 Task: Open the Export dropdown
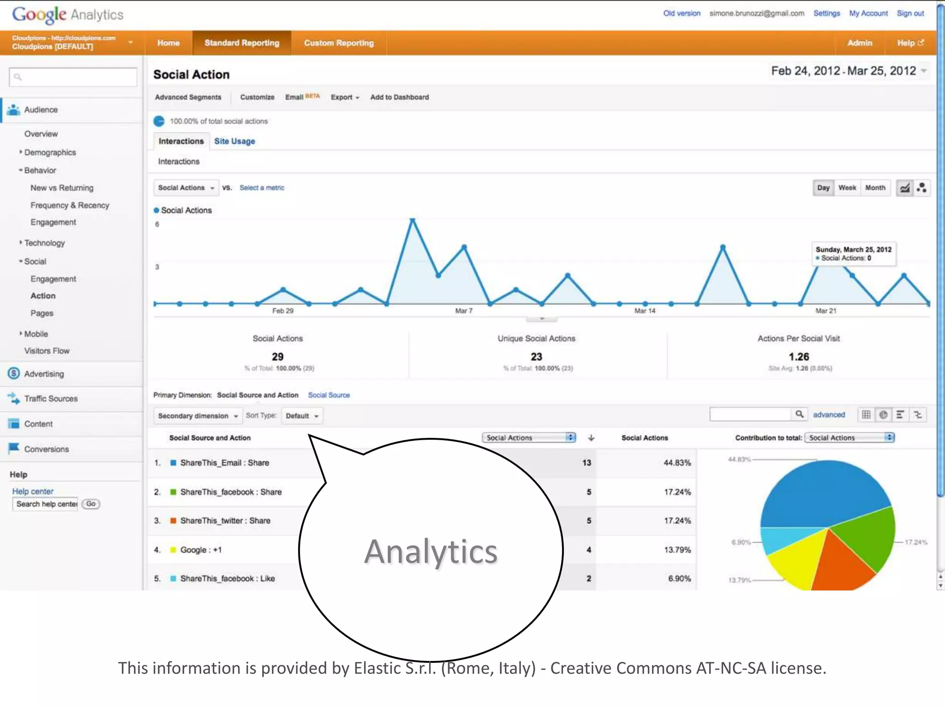(x=345, y=97)
